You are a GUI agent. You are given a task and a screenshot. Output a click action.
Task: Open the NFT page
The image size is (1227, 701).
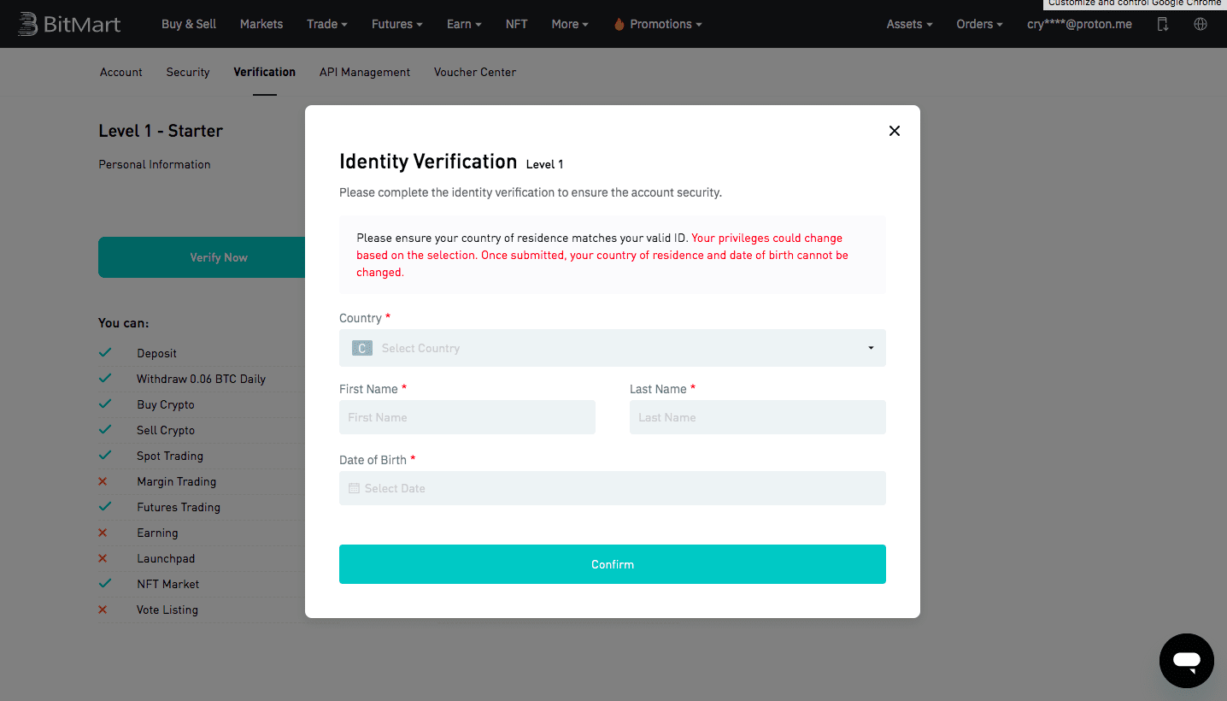click(516, 24)
